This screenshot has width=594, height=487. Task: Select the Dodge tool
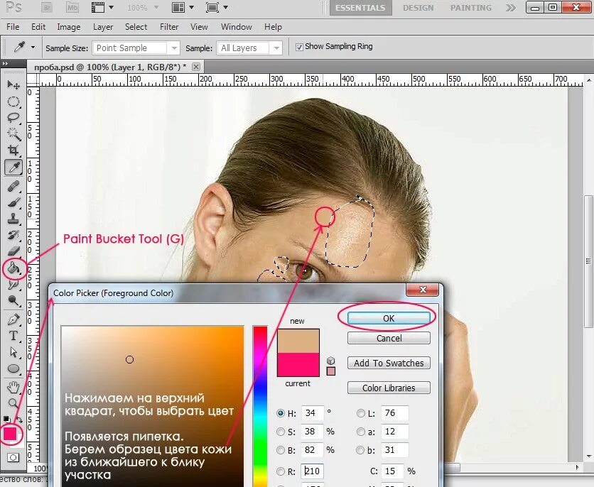[13, 301]
